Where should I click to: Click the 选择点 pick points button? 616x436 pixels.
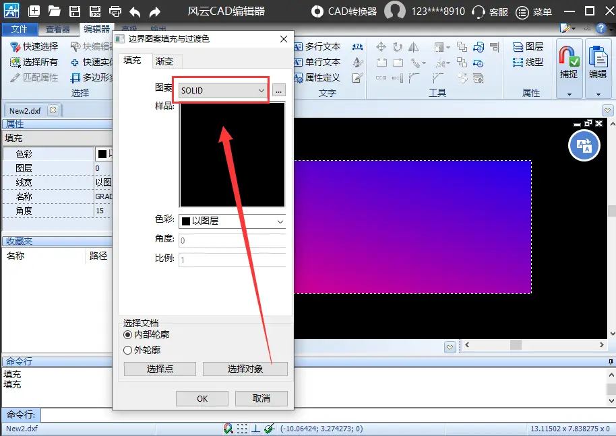pyautogui.click(x=160, y=369)
